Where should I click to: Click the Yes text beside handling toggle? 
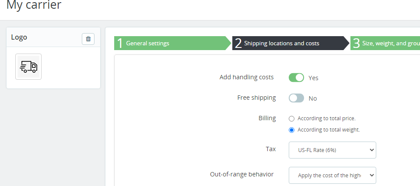pyautogui.click(x=313, y=78)
